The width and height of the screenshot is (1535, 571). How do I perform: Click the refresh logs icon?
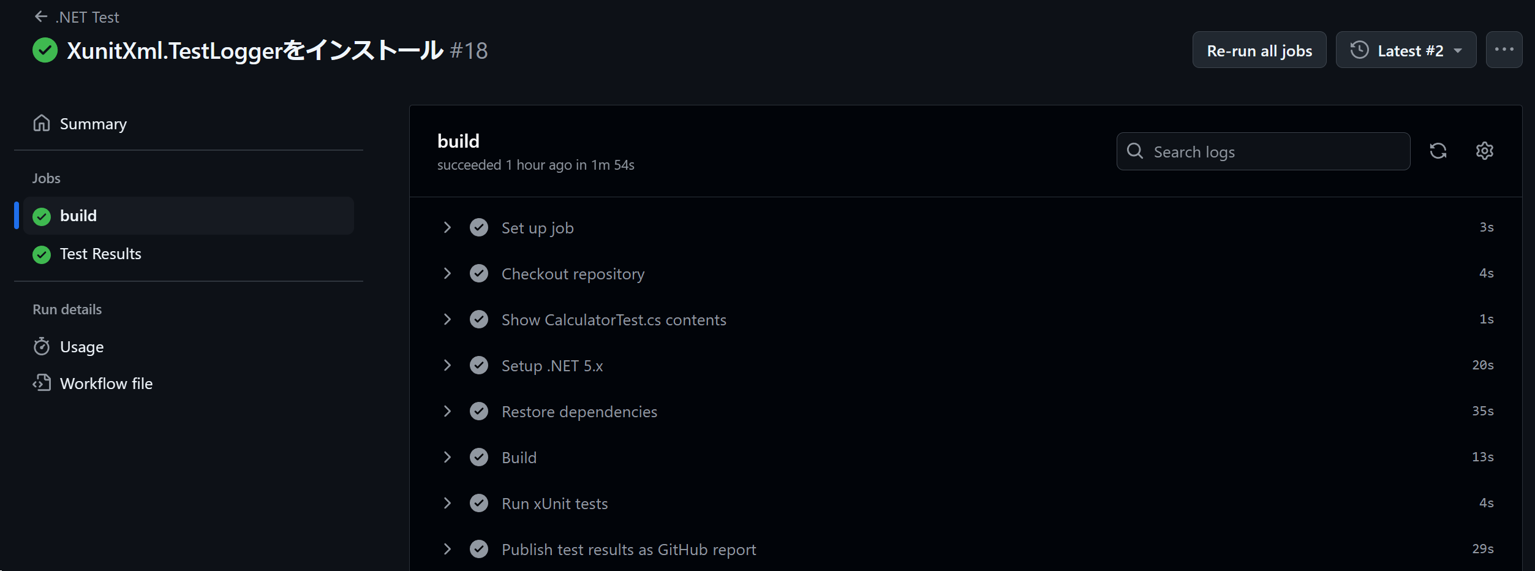coord(1438,151)
